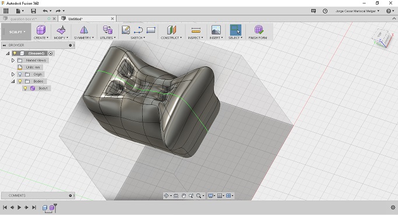Open the Create Box form tool
The image size is (398, 215).
tap(41, 30)
